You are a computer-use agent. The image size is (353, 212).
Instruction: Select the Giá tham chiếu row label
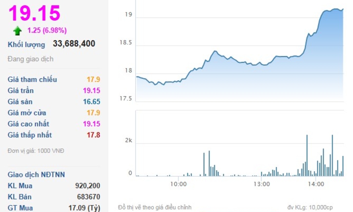pos(32,80)
